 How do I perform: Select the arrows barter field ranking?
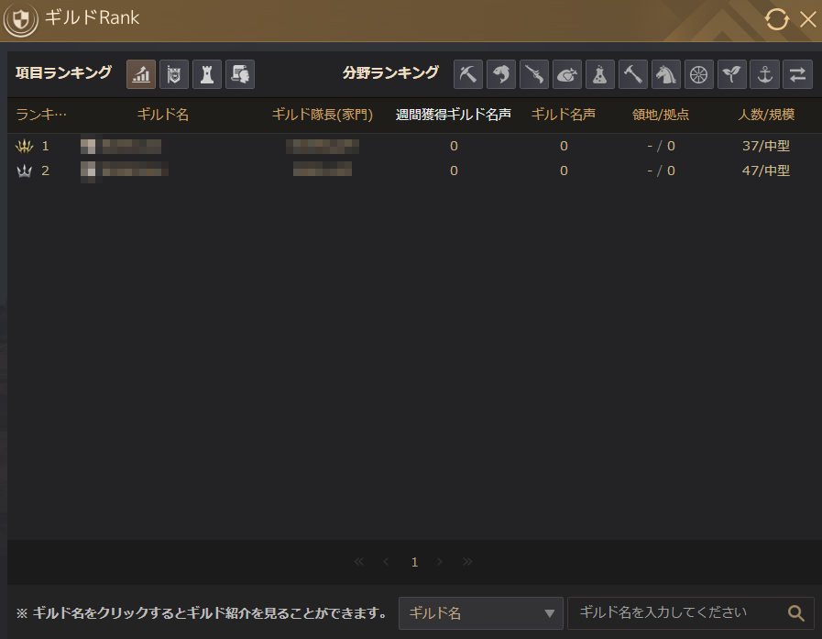click(798, 74)
